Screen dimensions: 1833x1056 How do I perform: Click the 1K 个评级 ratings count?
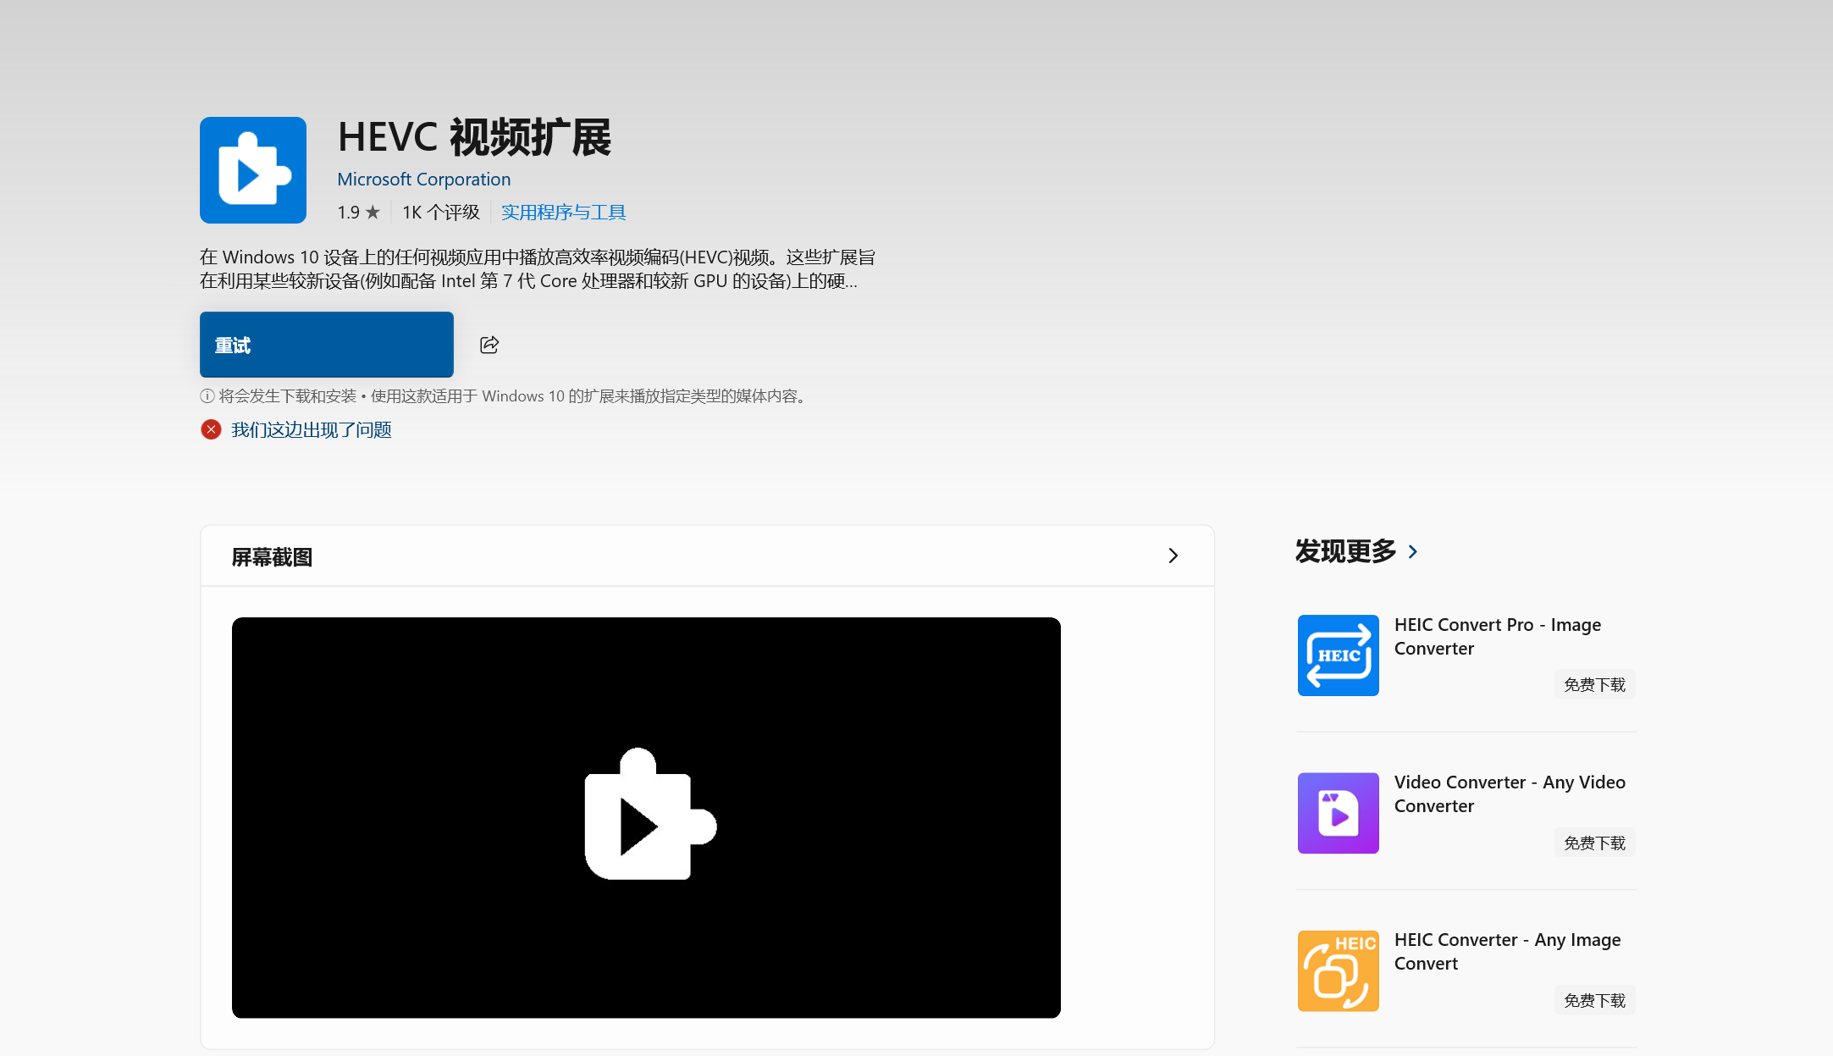pos(440,213)
